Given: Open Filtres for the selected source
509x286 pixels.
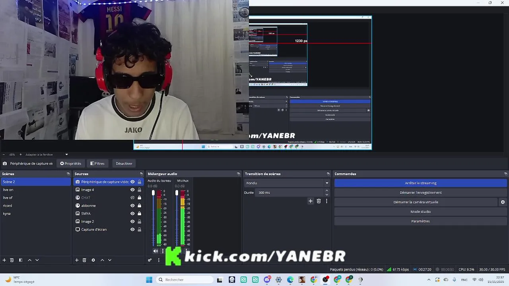Looking at the screenshot, I should tap(97, 164).
